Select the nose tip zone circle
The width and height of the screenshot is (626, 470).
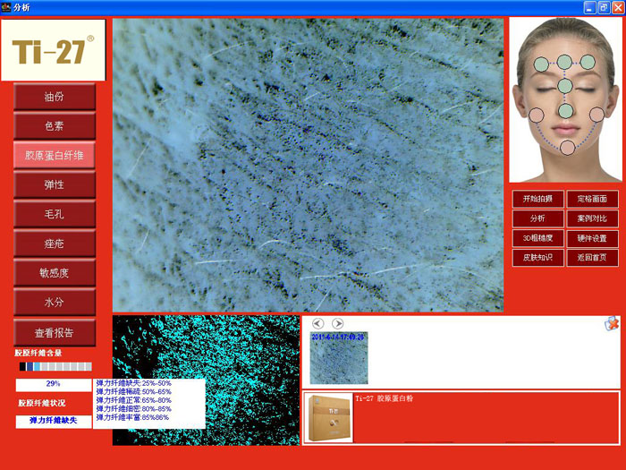[x=565, y=112]
